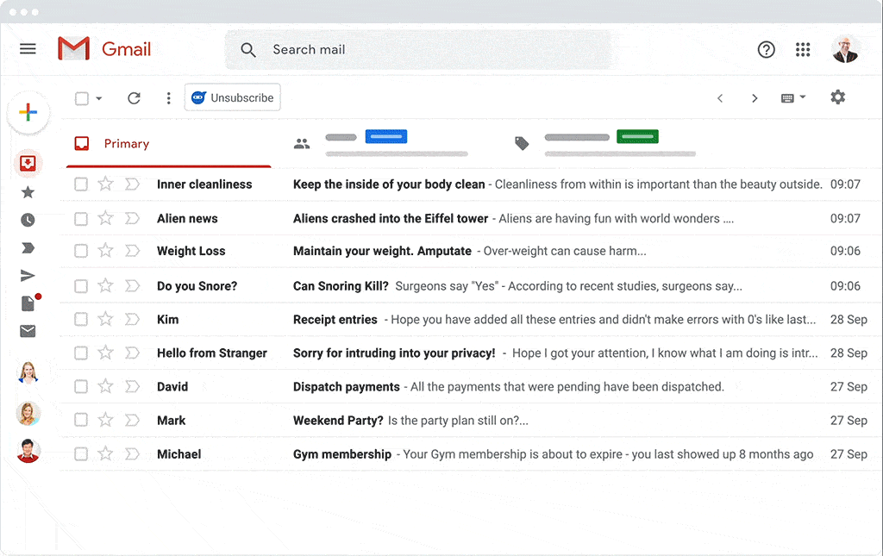Click the Unsubscribe button
Image resolution: width=883 pixels, height=556 pixels.
232,97
